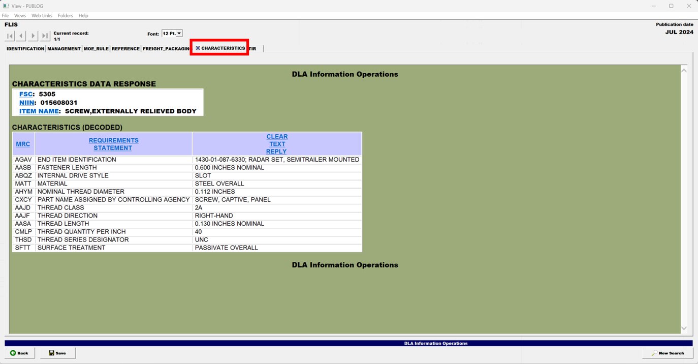Click SCREW, CAPTIVE, PANEL value
This screenshot has width=698, height=364.
233,200
